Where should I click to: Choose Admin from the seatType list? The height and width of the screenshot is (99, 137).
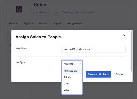tap(72, 77)
